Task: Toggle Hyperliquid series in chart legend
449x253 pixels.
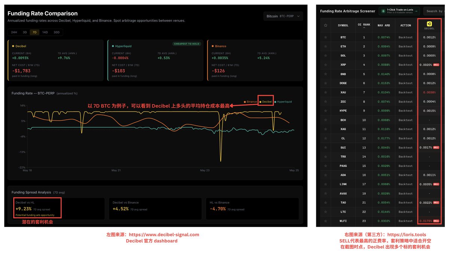Action: (283, 101)
